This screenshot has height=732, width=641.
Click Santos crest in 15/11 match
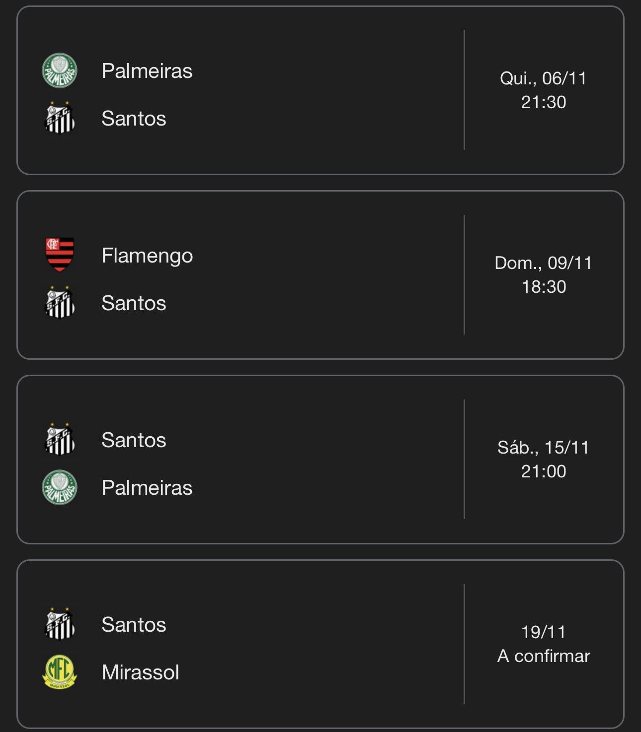tap(60, 440)
